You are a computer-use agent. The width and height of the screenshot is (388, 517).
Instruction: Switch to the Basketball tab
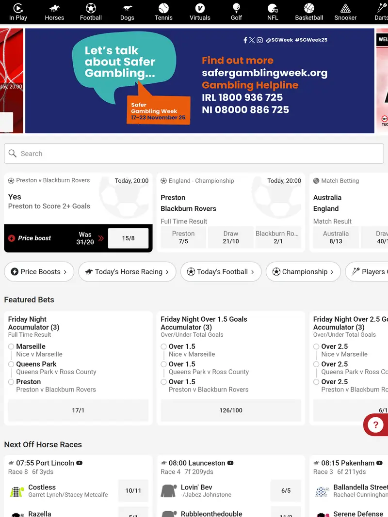click(x=309, y=12)
